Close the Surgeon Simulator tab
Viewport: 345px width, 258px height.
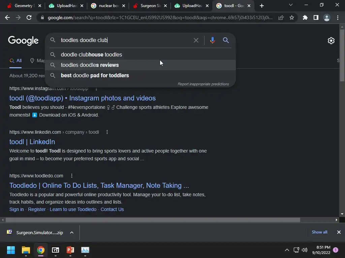165,6
